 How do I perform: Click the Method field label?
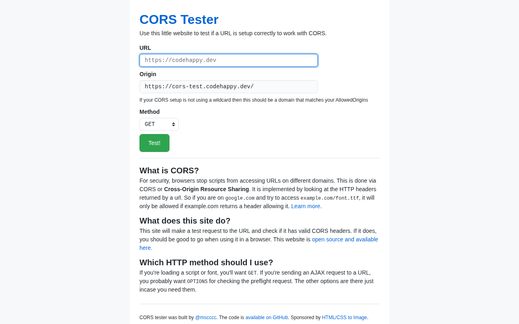(x=150, y=112)
